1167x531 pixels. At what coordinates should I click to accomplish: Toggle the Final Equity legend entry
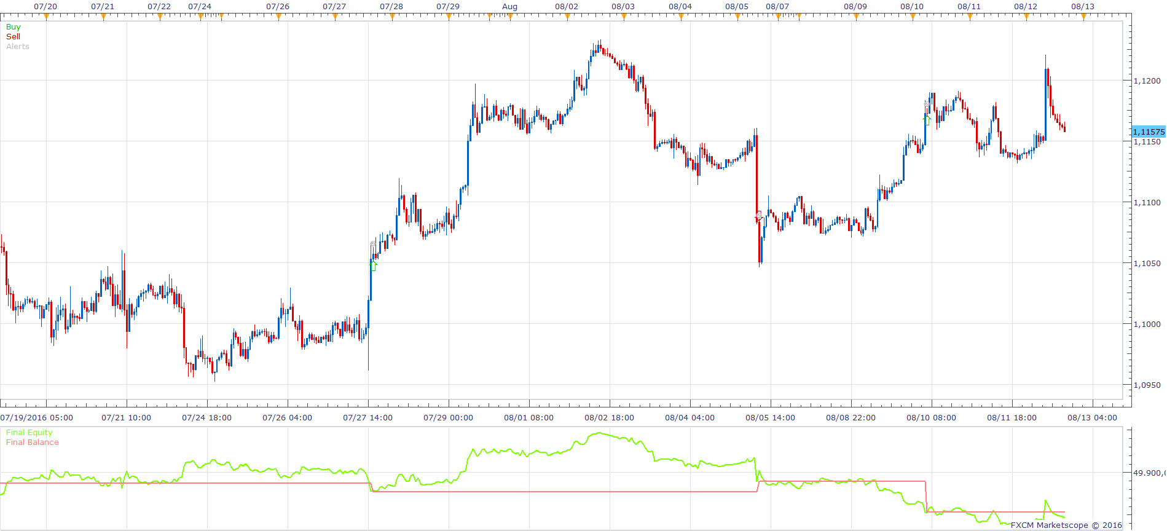click(29, 433)
